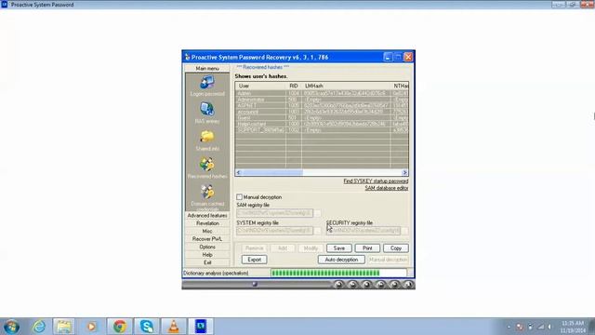This screenshot has width=595, height=335.
Task: Open the Options menu section
Action: pyautogui.click(x=207, y=247)
